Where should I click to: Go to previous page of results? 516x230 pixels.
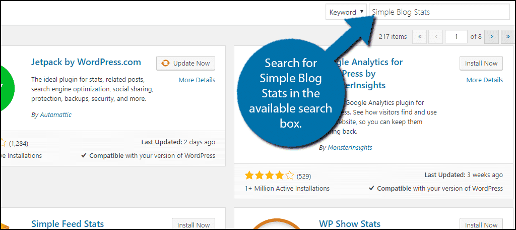pyautogui.click(x=436, y=37)
